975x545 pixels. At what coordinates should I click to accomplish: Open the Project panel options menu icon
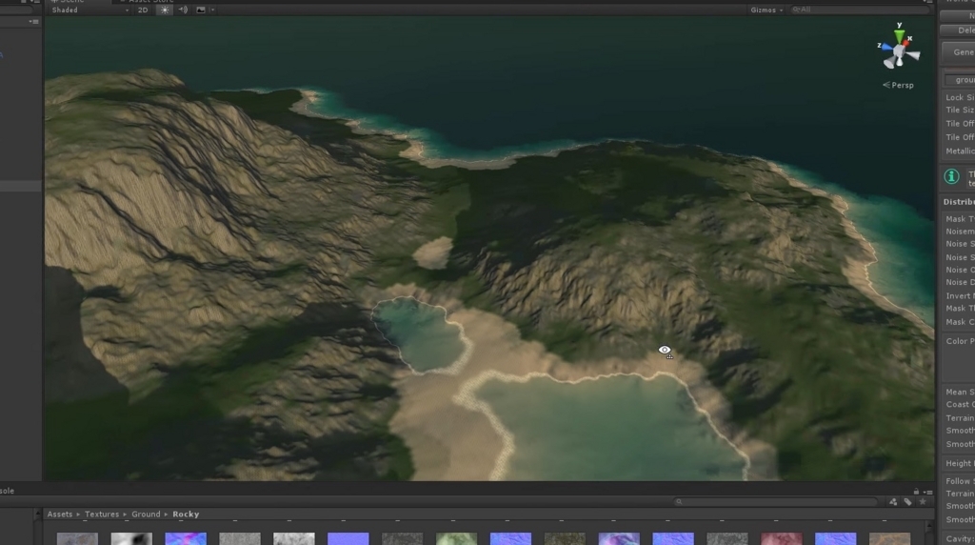[927, 492]
